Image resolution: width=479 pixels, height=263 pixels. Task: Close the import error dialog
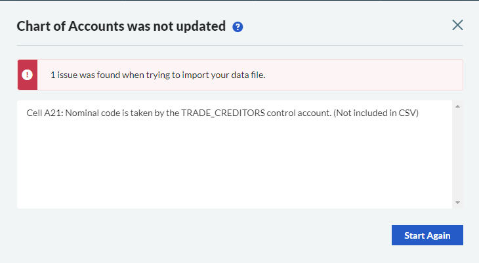pyautogui.click(x=457, y=25)
